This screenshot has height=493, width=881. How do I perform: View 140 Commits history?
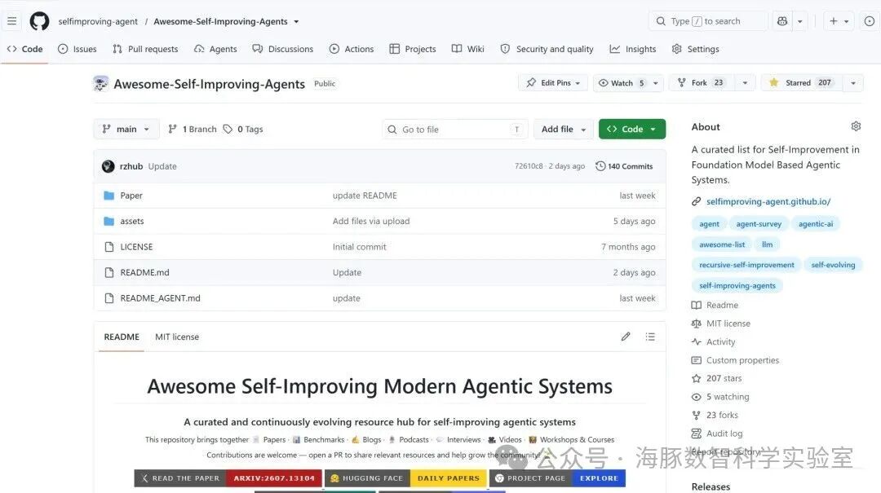click(624, 166)
